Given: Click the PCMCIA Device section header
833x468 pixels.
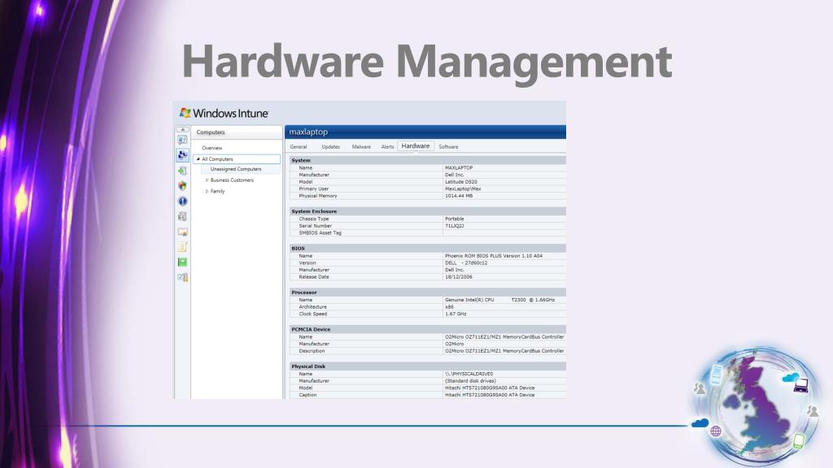Looking at the screenshot, I should click(428, 330).
